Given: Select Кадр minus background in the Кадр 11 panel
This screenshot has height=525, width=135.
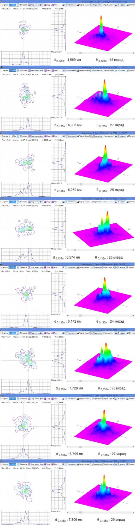Looking at the screenshot, I should click(36, 70).
